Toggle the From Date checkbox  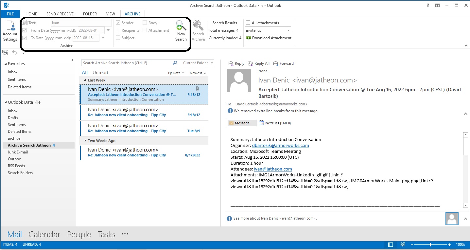[x=25, y=30]
